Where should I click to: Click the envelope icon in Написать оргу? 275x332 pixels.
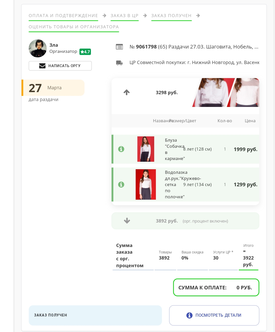tap(42, 66)
